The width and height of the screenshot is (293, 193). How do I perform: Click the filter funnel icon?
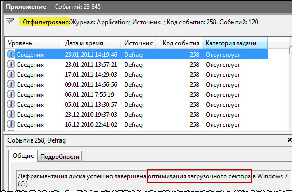pyautogui.click(x=11, y=22)
